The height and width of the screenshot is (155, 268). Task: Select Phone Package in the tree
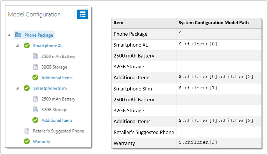tap(39, 35)
